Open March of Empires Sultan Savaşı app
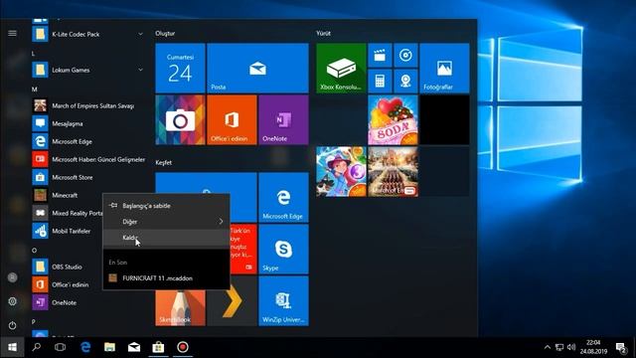This screenshot has height=358, width=636. pyautogui.click(x=88, y=105)
